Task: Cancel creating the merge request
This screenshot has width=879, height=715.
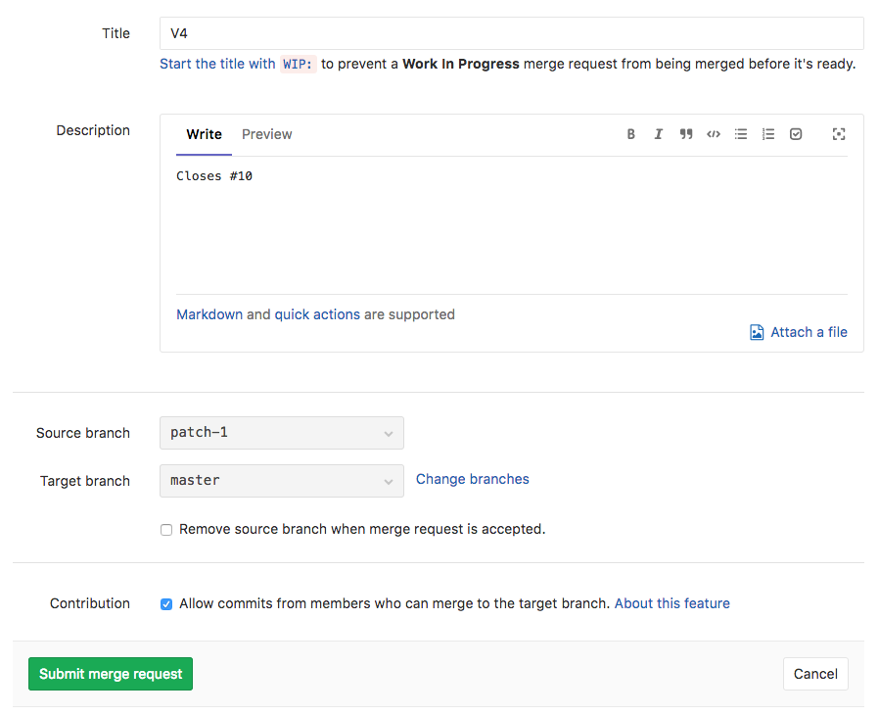Action: [x=815, y=674]
